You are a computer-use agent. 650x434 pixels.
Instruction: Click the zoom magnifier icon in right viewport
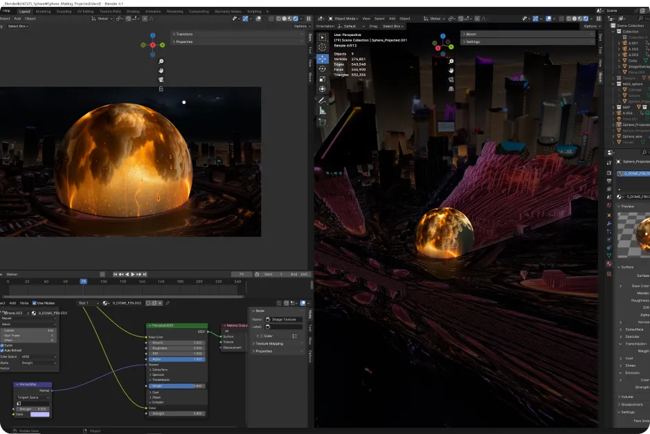click(x=451, y=62)
